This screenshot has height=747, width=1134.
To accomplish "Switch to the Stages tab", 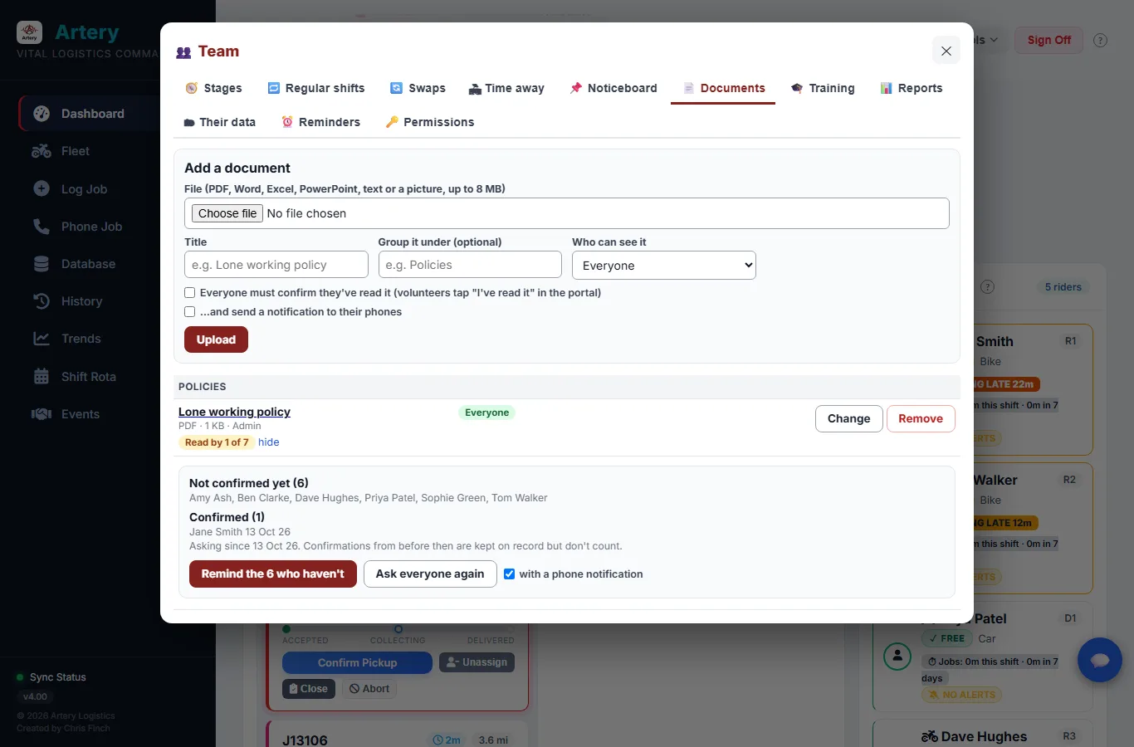I will pos(213,88).
